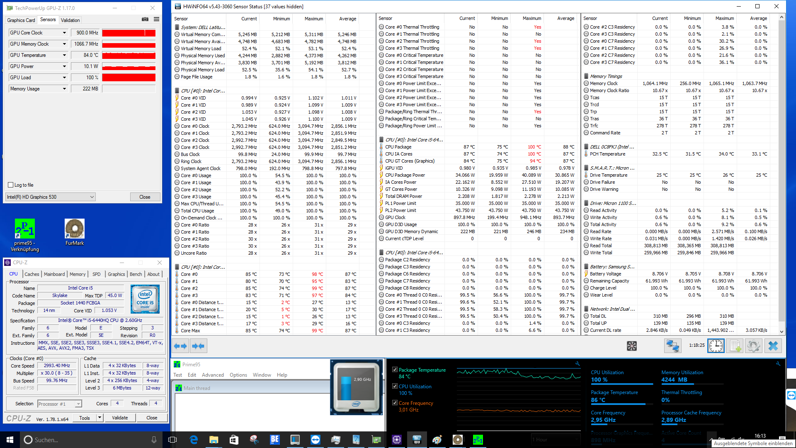Click the GPU-Z Close button
Viewport: 796px width, 448px height.
[145, 197]
